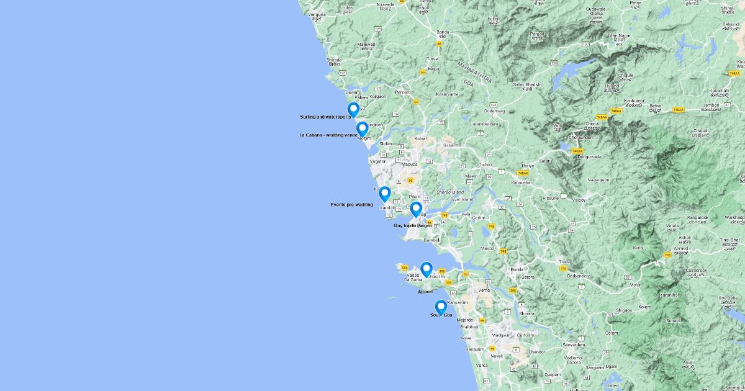Select the 'Events pre-wedding' label text
The width and height of the screenshot is (745, 391).
pyautogui.click(x=352, y=204)
